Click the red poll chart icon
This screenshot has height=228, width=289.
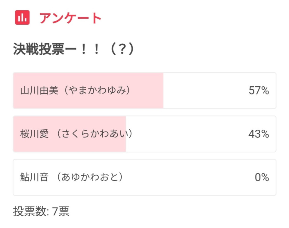coord(22,17)
